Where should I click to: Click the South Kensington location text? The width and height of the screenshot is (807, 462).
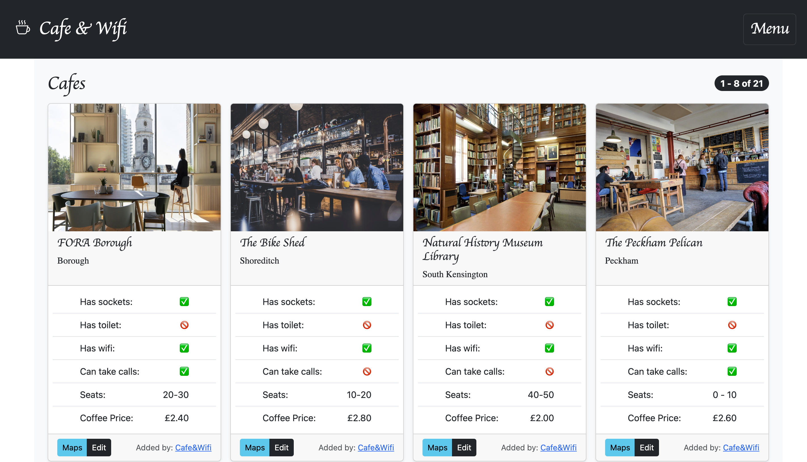(x=455, y=274)
